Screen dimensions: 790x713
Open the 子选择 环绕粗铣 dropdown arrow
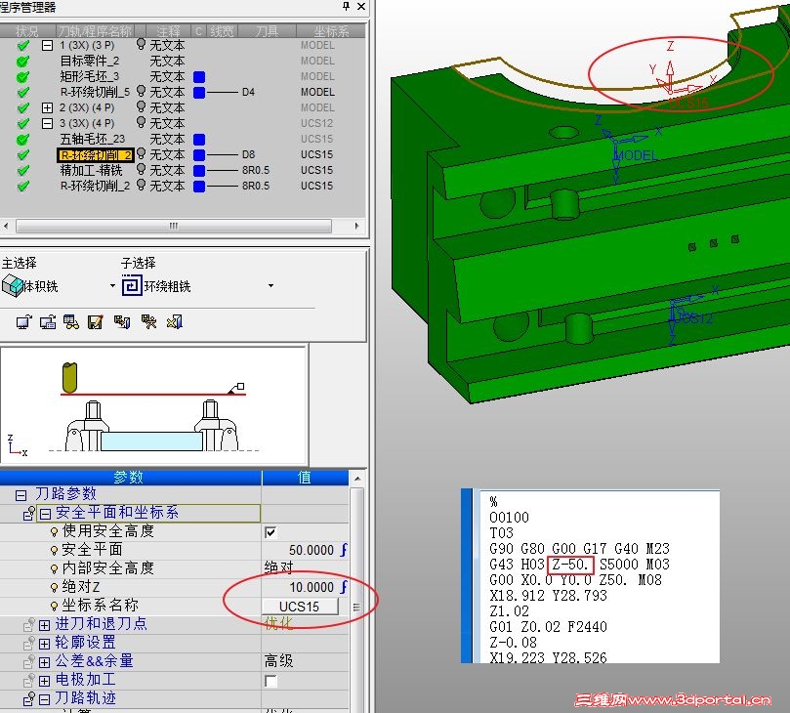[x=271, y=286]
